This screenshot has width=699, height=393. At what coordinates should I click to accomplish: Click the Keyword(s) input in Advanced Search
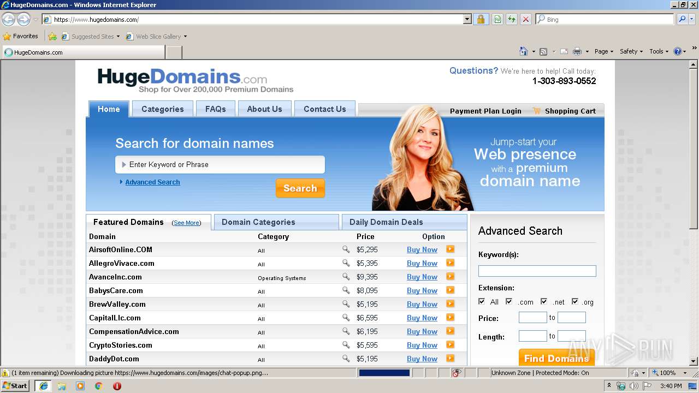pos(537,271)
